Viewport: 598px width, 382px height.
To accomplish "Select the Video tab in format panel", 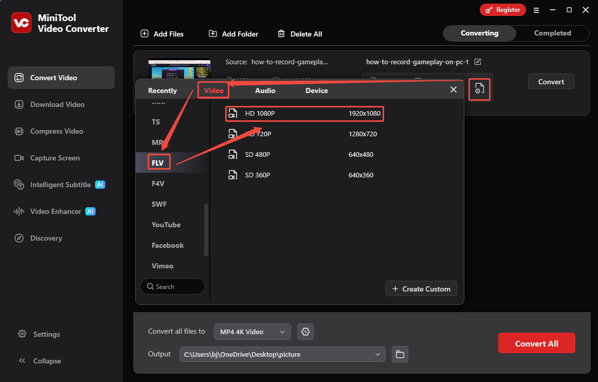I will (213, 90).
